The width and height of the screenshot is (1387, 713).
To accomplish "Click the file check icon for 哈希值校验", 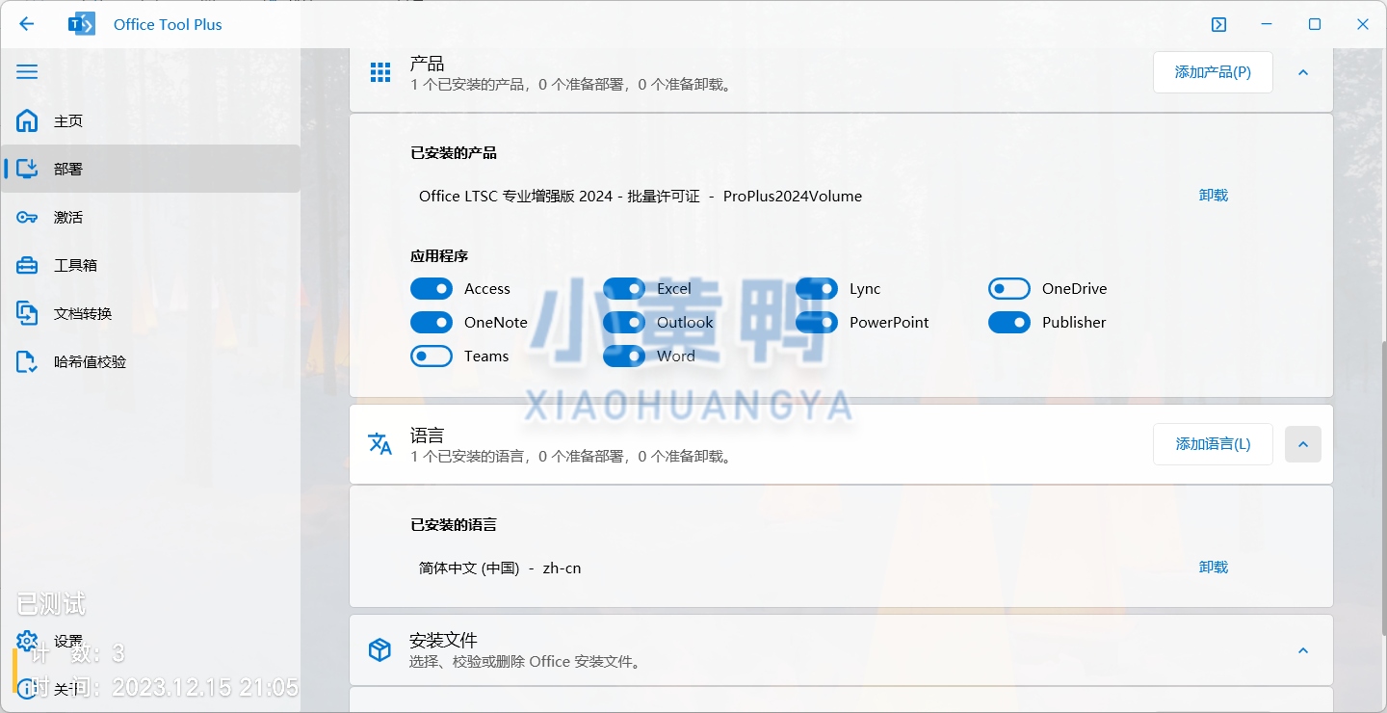I will tap(27, 361).
